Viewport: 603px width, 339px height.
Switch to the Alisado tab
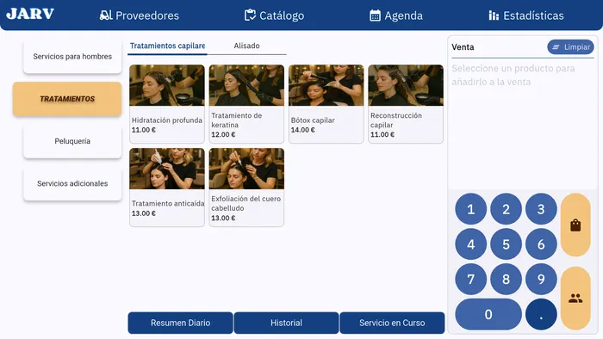(246, 46)
